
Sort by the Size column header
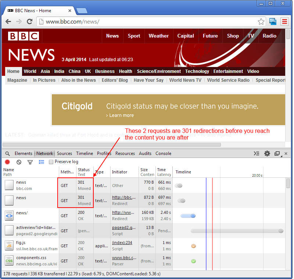147,172
